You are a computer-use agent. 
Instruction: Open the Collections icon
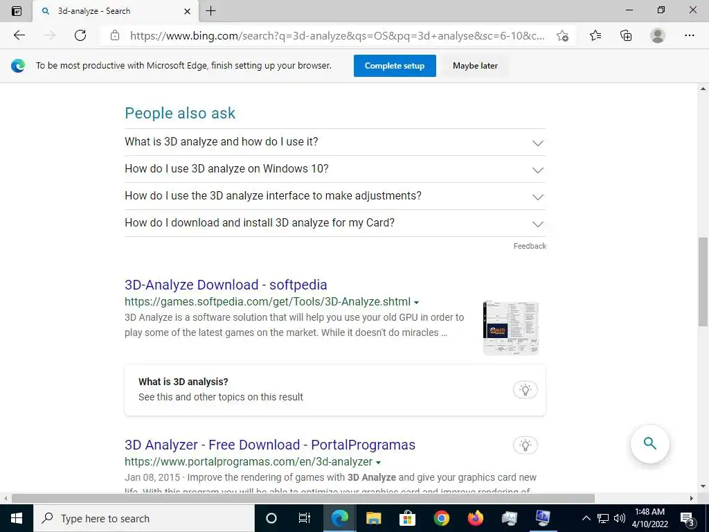click(x=626, y=35)
